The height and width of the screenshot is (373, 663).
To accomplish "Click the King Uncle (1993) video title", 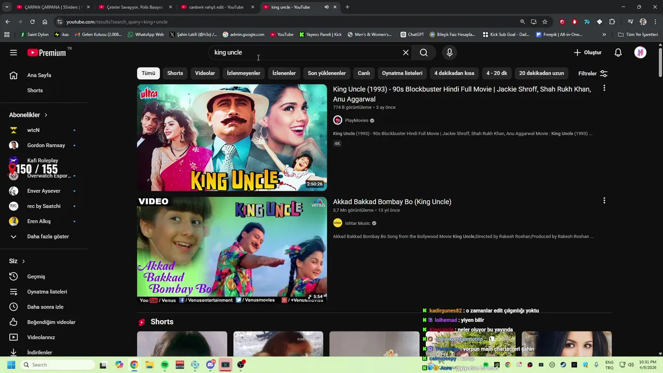I will 462,94.
